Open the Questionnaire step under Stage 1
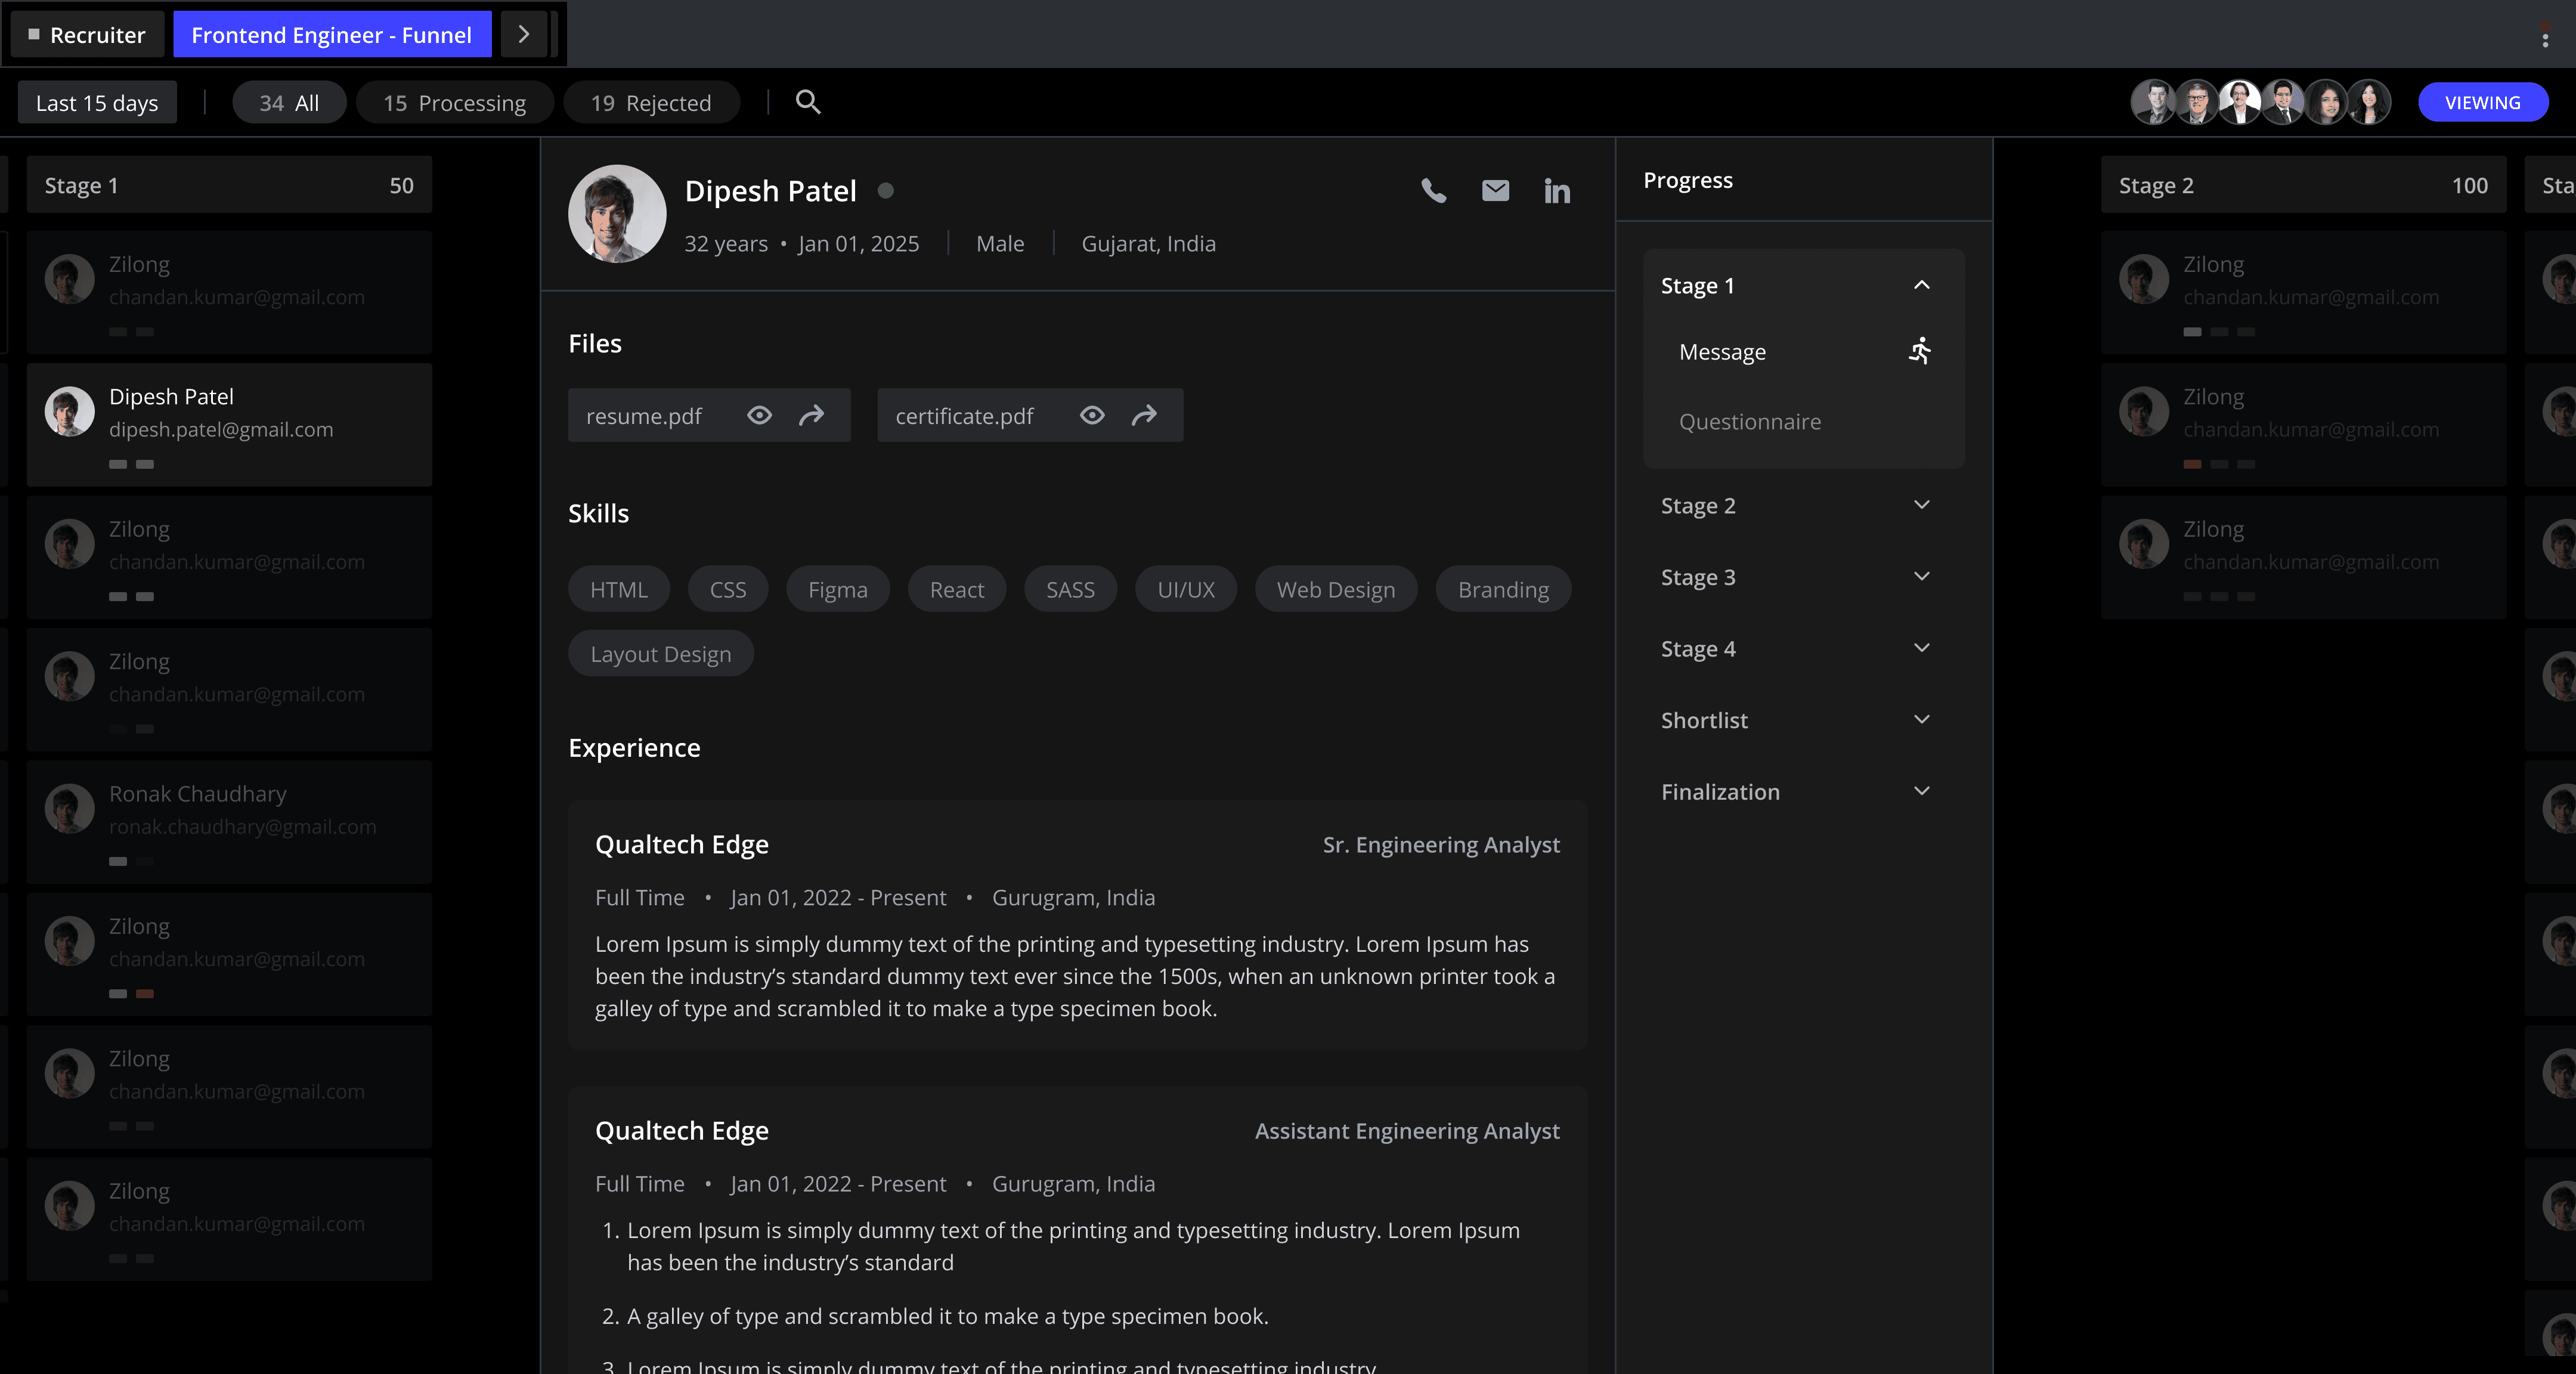 tap(1750, 421)
